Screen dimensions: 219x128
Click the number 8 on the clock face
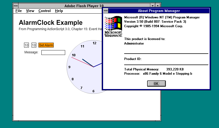tap(73, 79)
